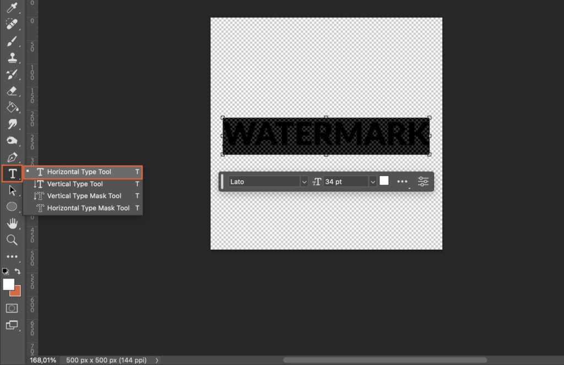Select the Paint Bucket tool

point(13,108)
